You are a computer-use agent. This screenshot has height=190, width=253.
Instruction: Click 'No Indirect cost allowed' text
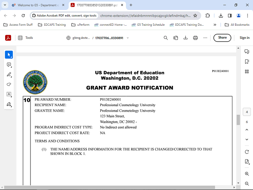click(x=118, y=127)
